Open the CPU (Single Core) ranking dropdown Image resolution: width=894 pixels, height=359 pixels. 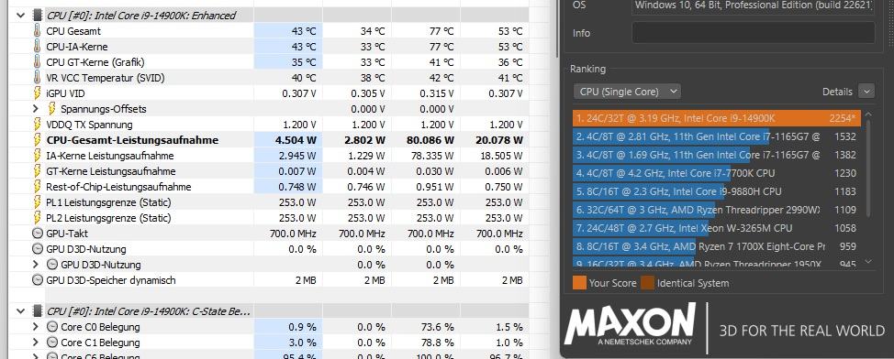tap(627, 92)
